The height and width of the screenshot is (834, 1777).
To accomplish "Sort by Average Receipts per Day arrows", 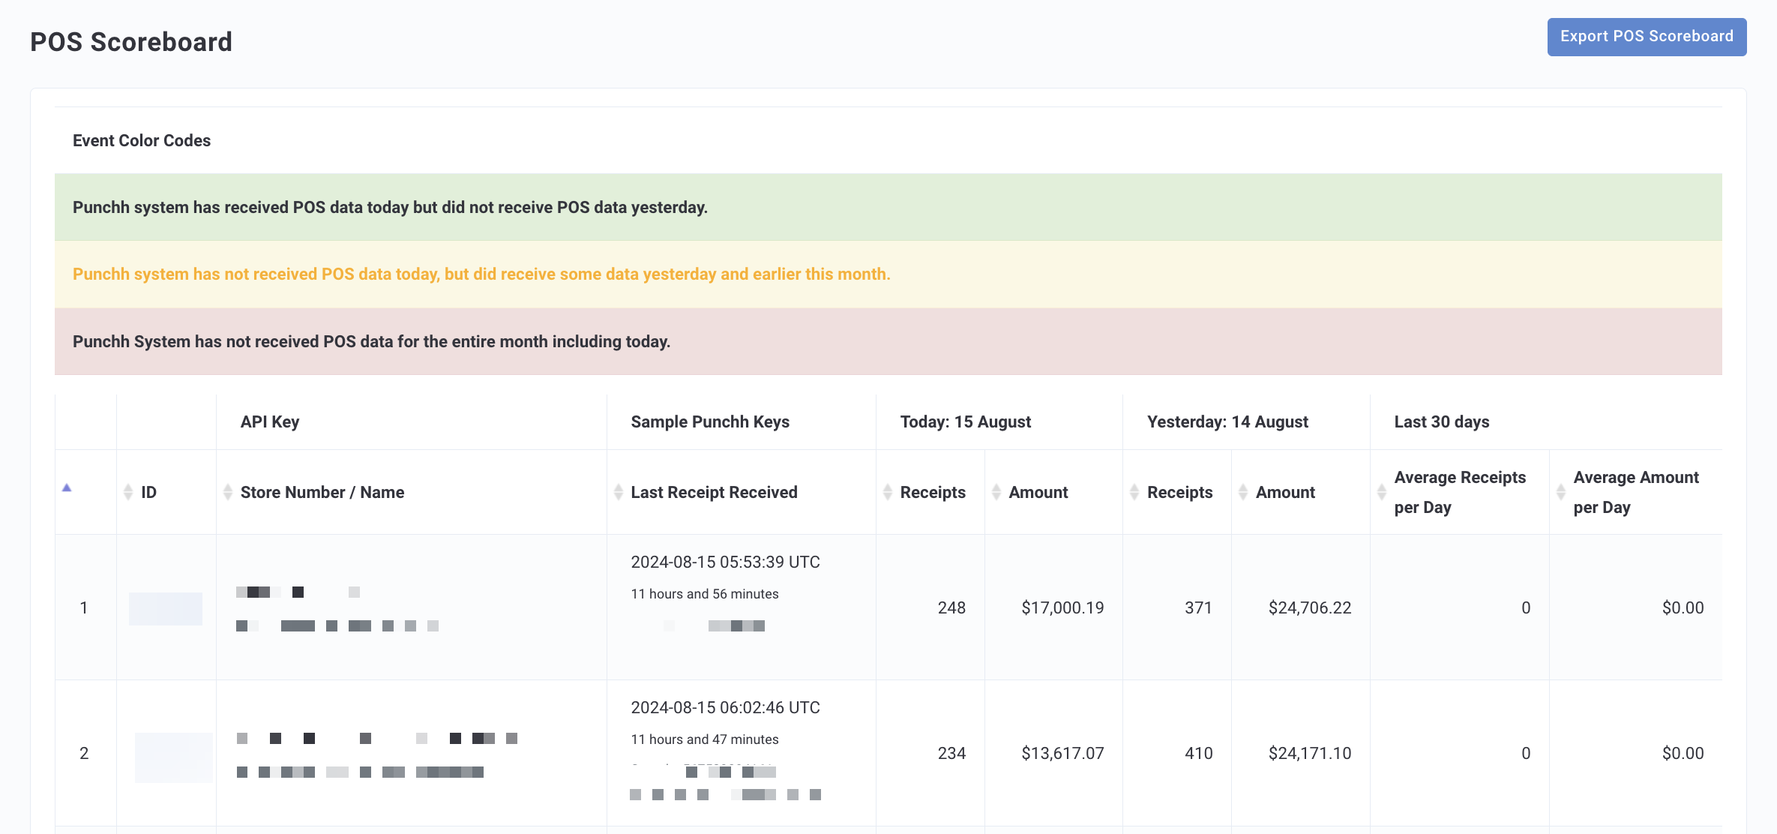I will tap(1382, 492).
